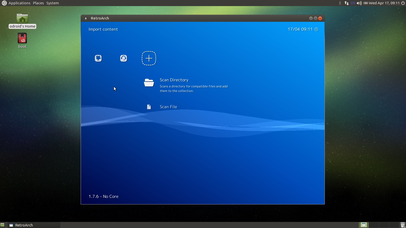Select RetroArch in the bottom taskbar

tap(24, 225)
